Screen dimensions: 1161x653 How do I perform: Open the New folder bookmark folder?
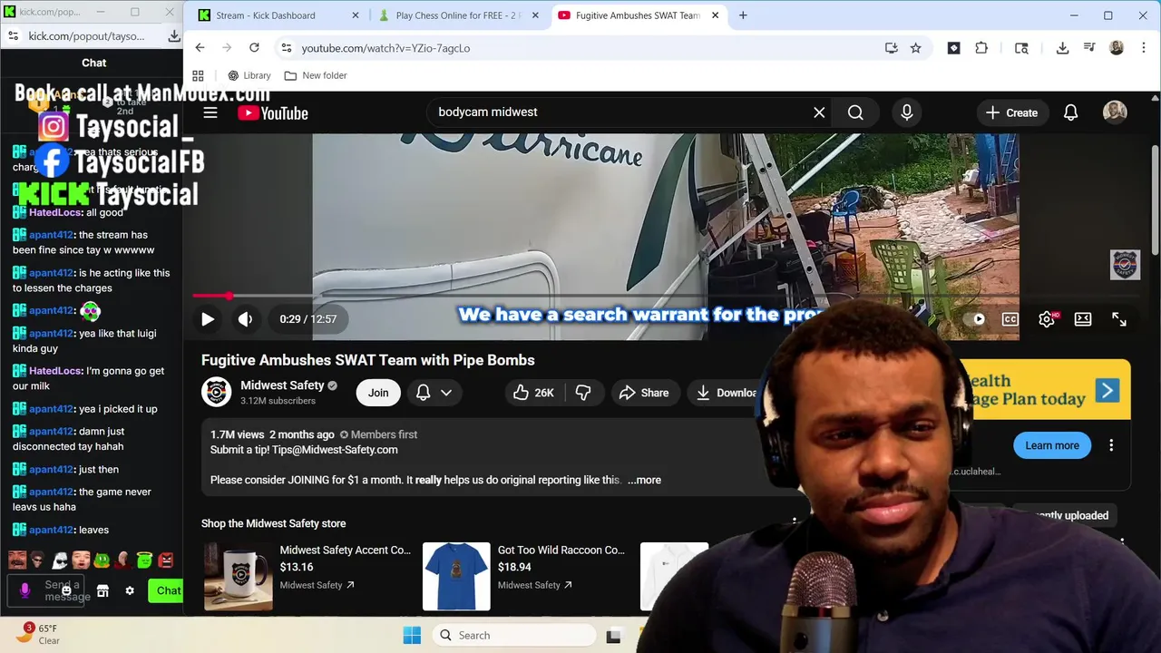point(316,75)
